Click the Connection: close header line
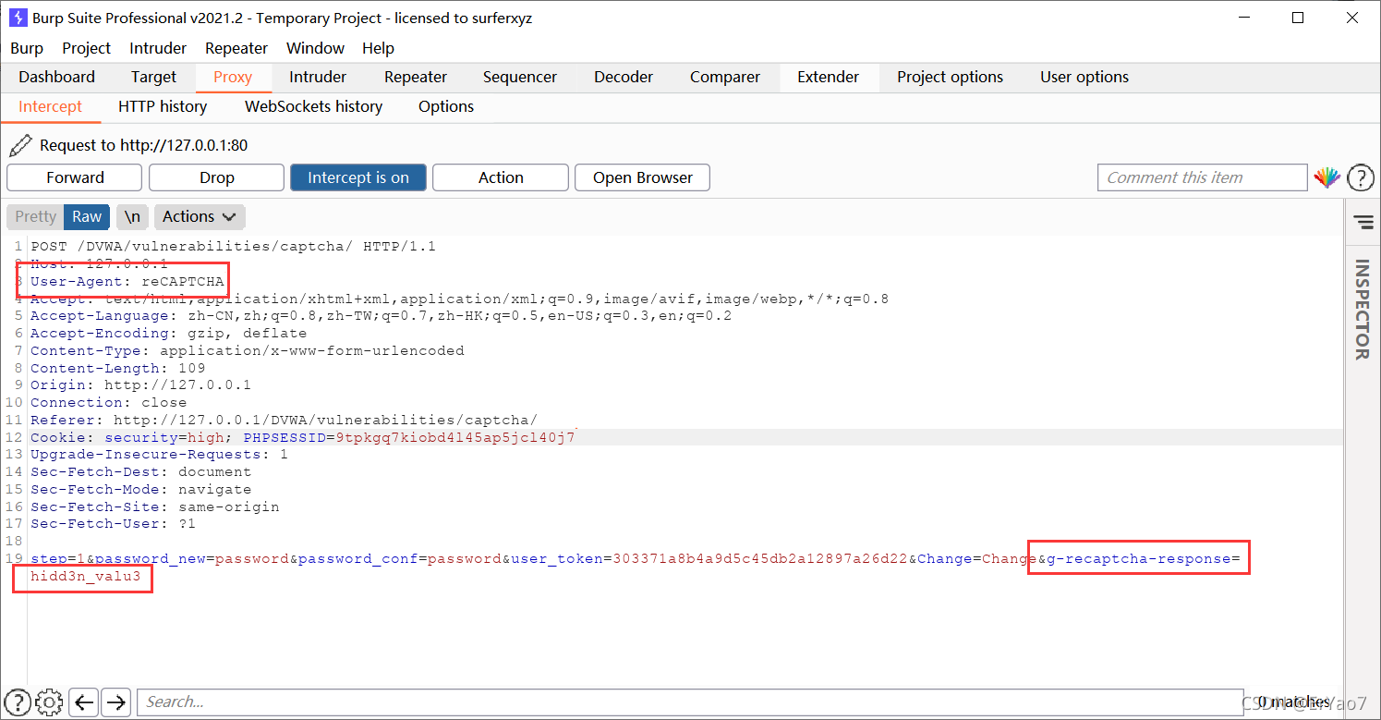 pyautogui.click(x=108, y=403)
